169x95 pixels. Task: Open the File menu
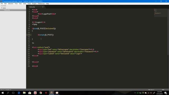2,4
